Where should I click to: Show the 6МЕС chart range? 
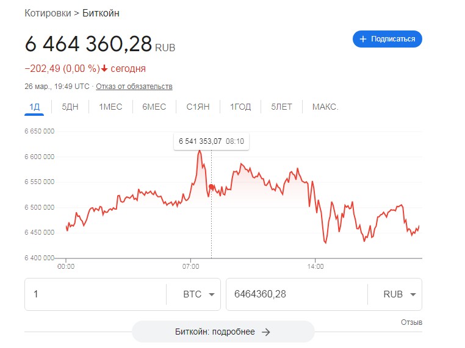[x=154, y=107]
